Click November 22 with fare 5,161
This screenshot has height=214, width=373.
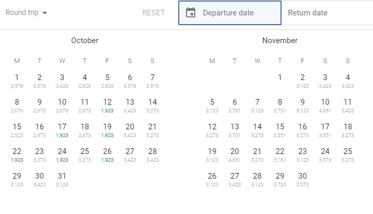[280, 154]
